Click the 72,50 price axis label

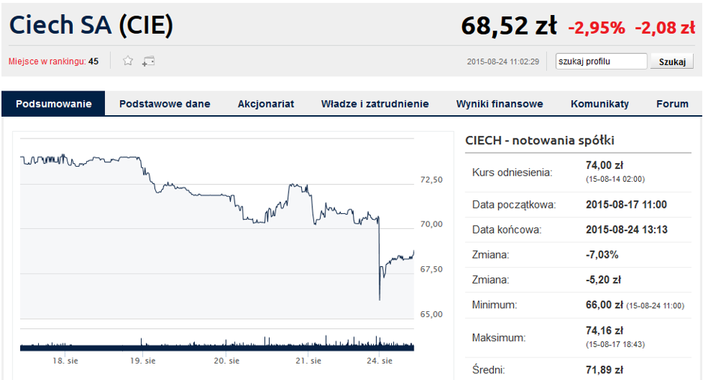432,180
